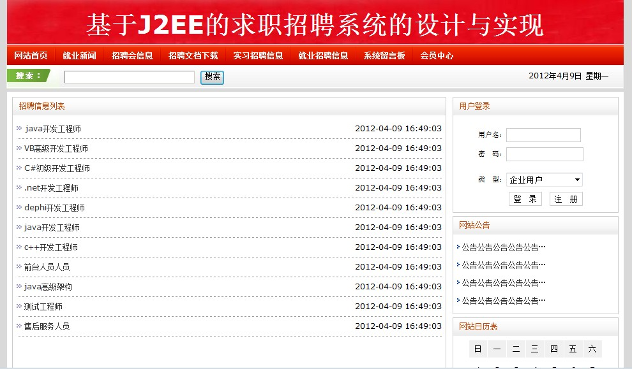Open the java高级架构 job link
This screenshot has width=632, height=369.
tap(48, 287)
